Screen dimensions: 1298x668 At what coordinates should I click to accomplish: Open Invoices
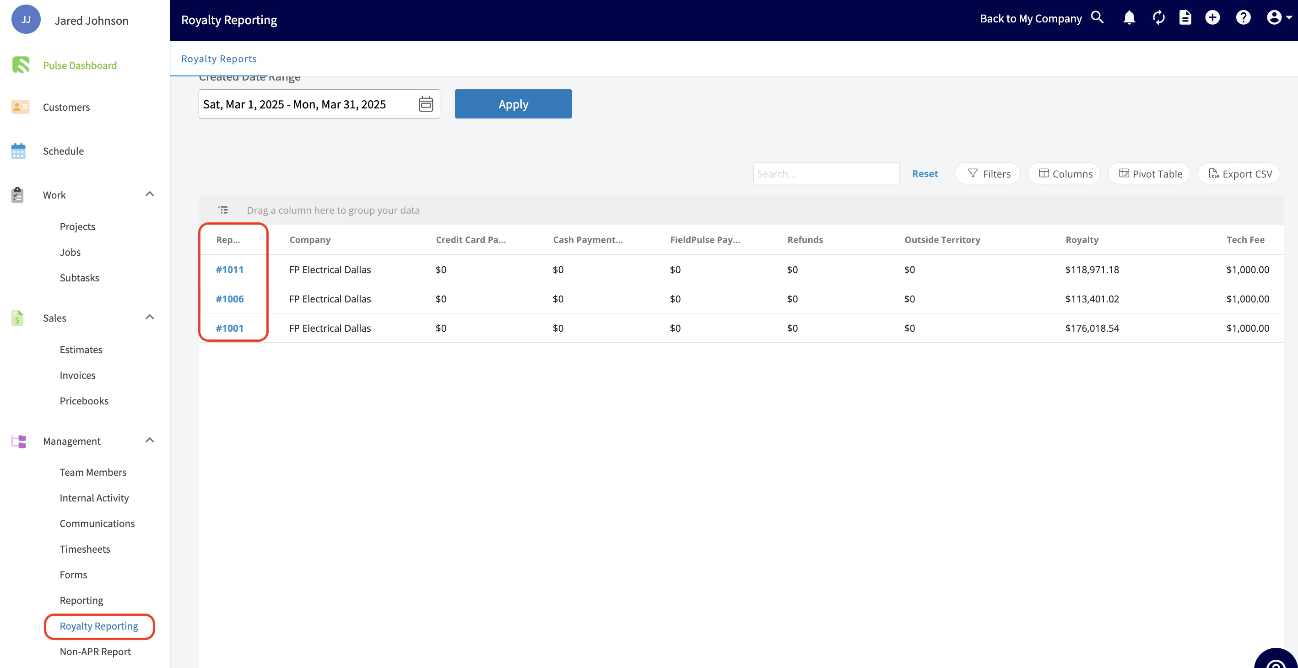pyautogui.click(x=77, y=375)
